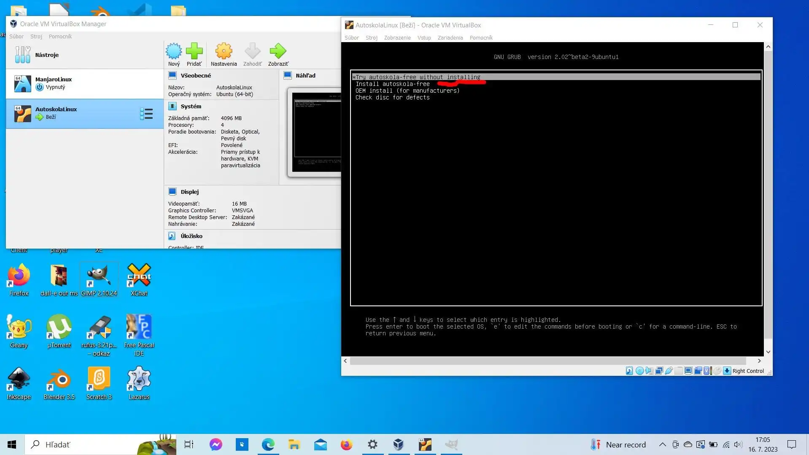
Task: Expand hidden system tray icons chevron
Action: coord(662,444)
